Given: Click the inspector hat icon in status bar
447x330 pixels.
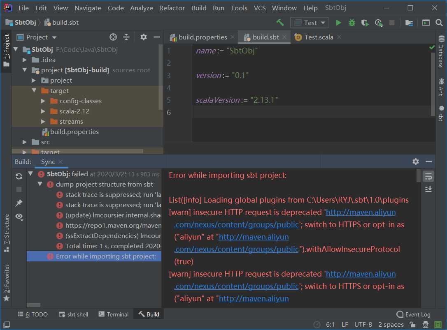Looking at the screenshot, I should [x=426, y=324].
